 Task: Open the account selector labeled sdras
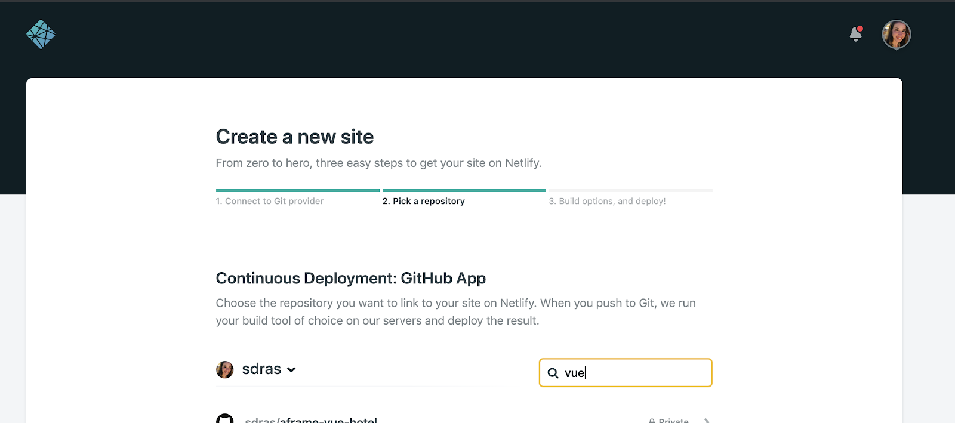point(261,369)
